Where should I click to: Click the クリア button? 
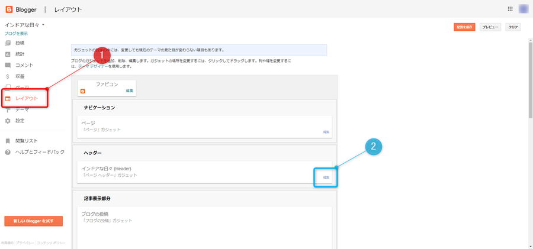pyautogui.click(x=513, y=27)
